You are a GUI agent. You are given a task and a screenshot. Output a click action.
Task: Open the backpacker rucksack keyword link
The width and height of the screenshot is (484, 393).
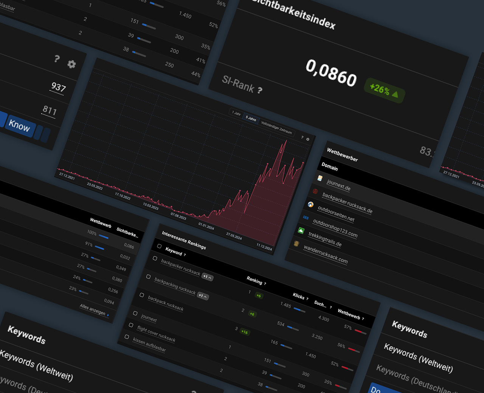(181, 267)
